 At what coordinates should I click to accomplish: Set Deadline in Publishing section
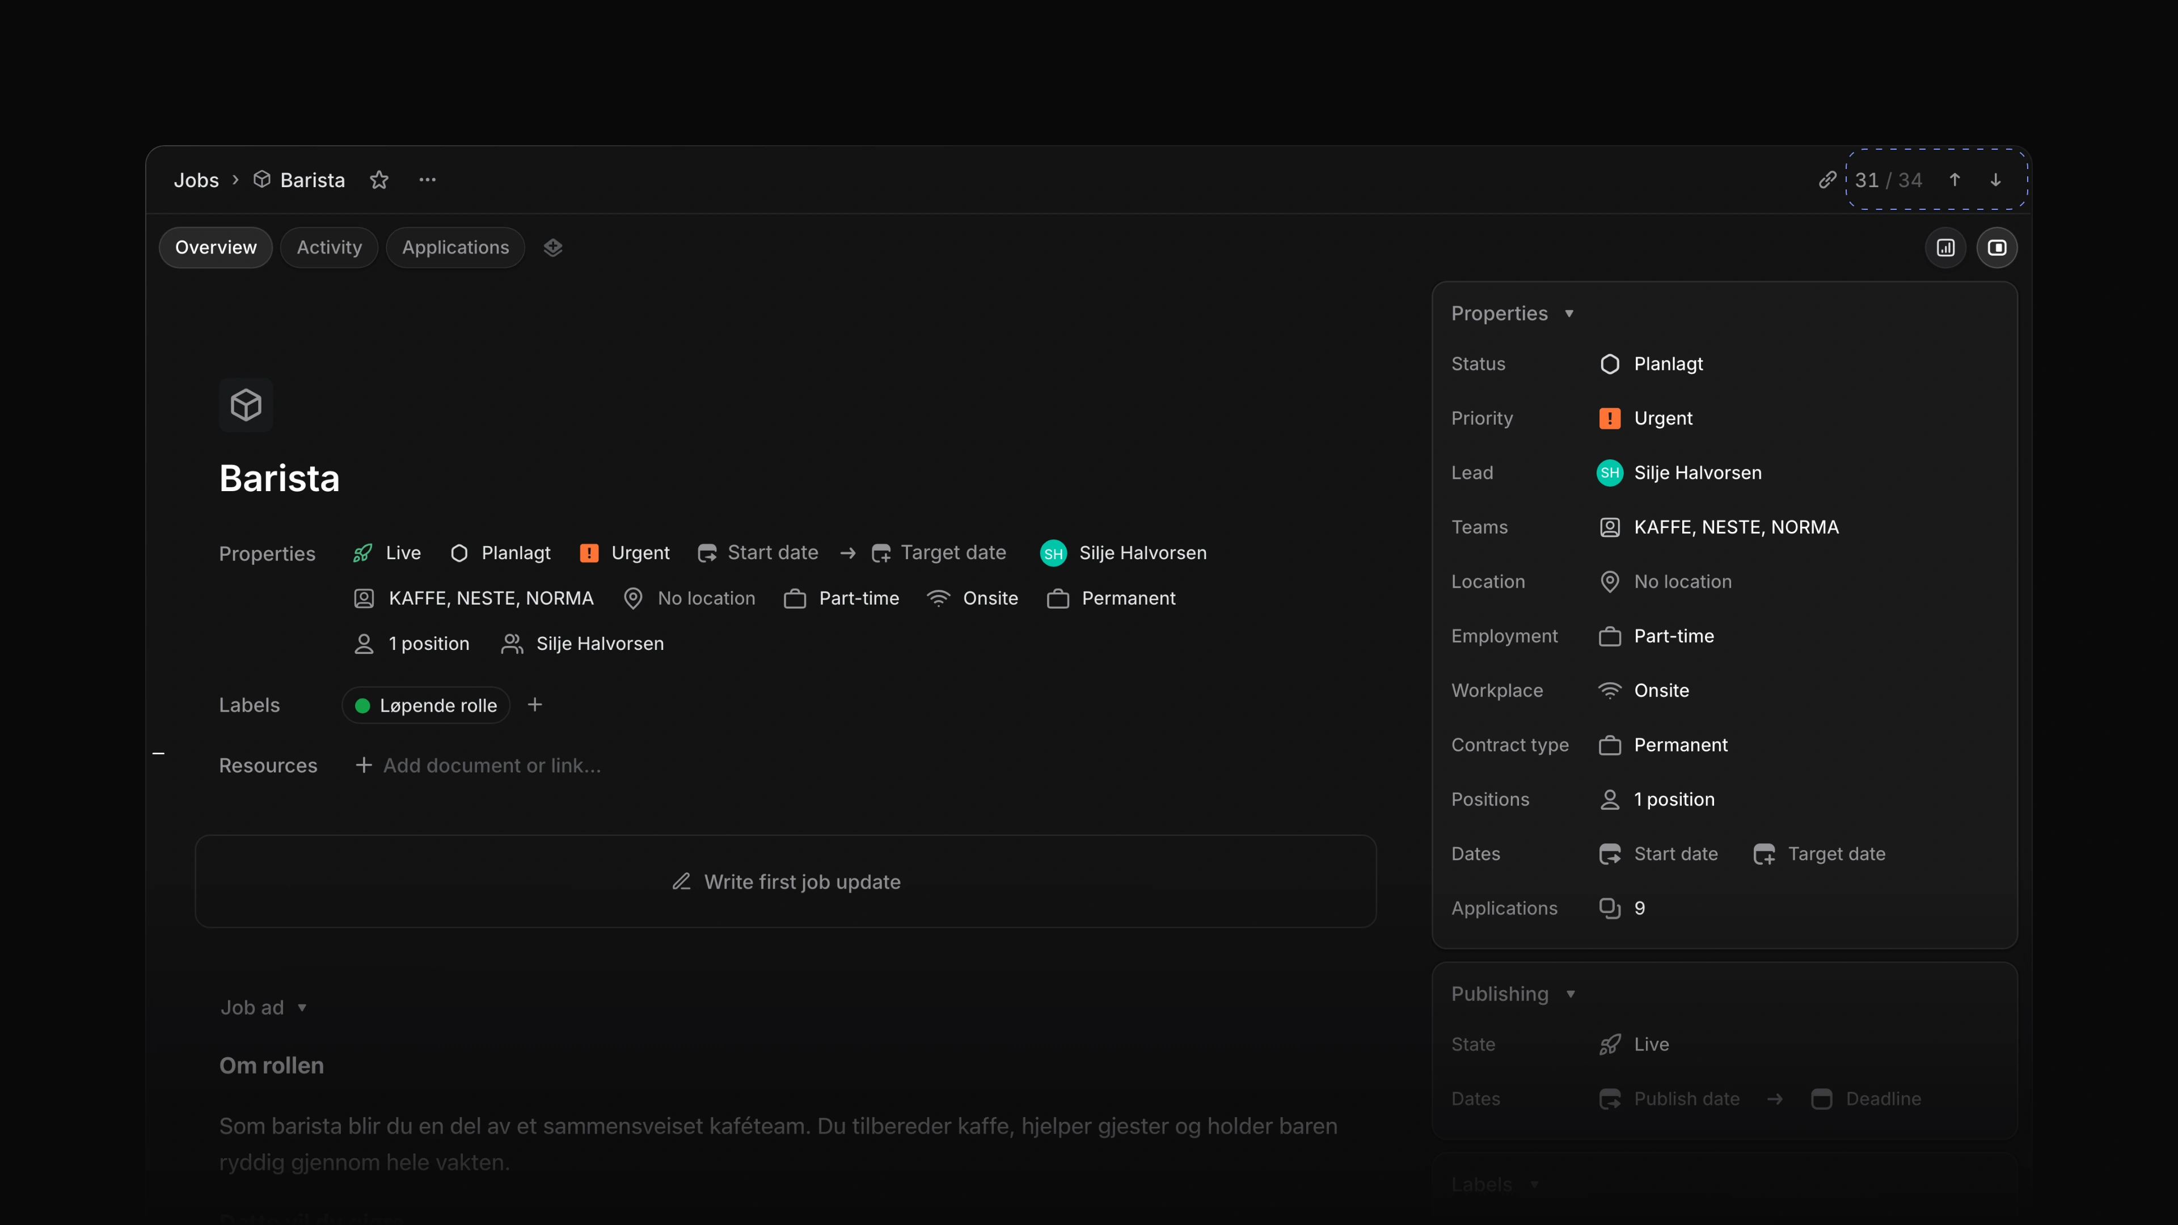point(1867,1099)
